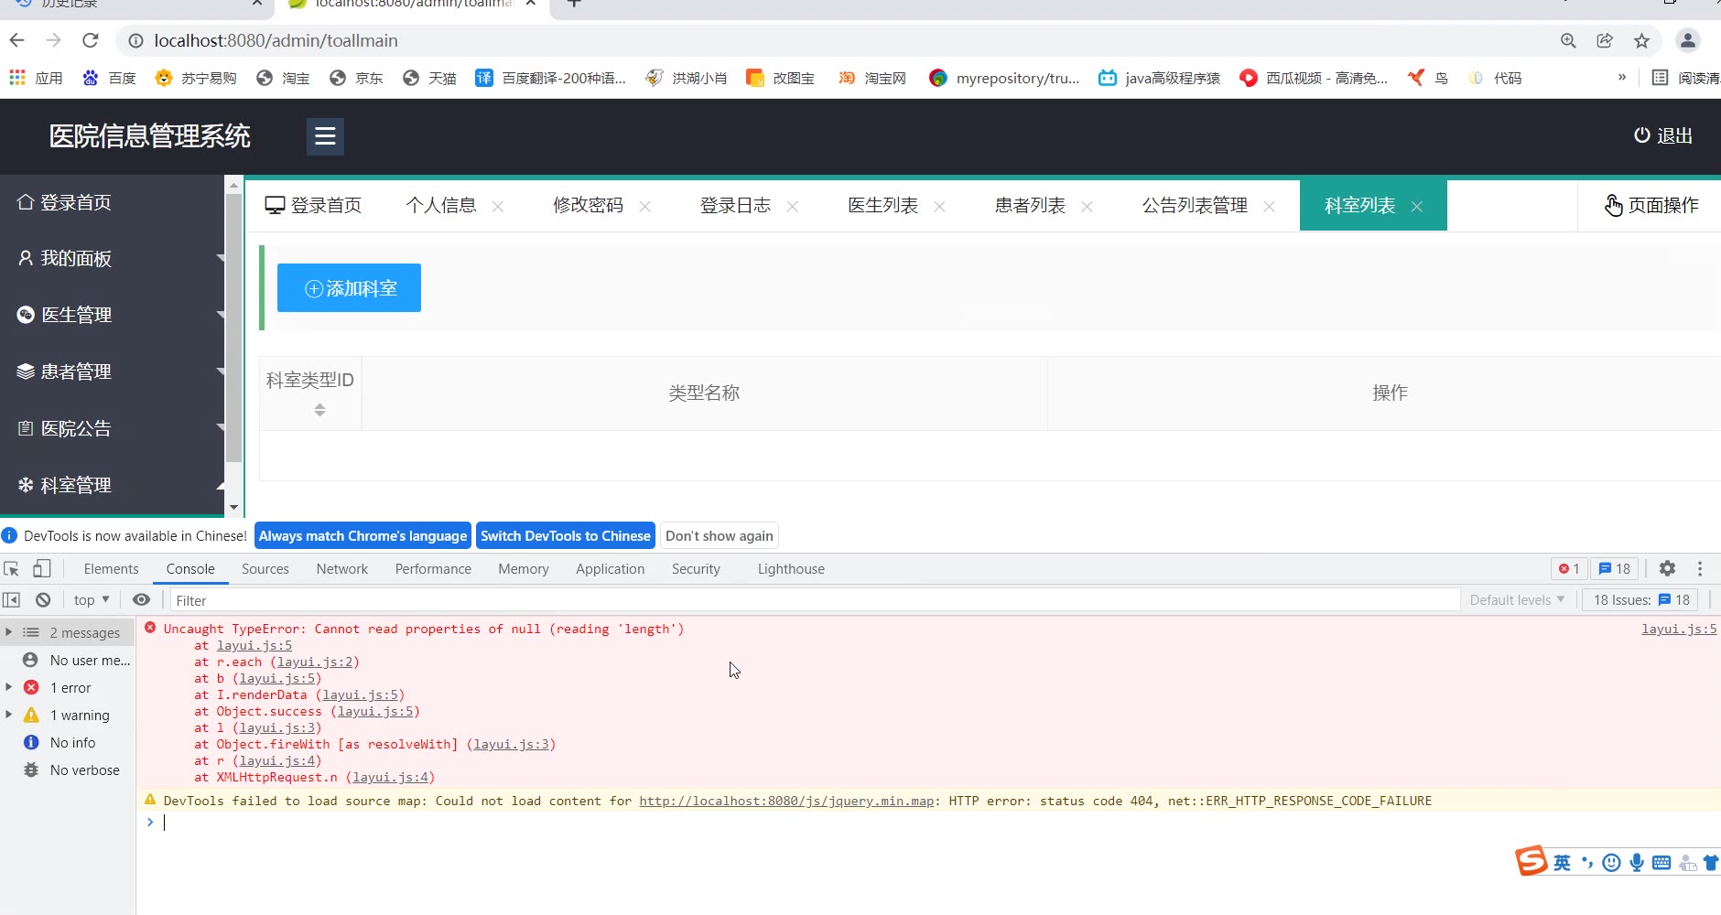Open the 应用 apps bookmark
Image resolution: width=1721 pixels, height=915 pixels.
click(x=36, y=78)
